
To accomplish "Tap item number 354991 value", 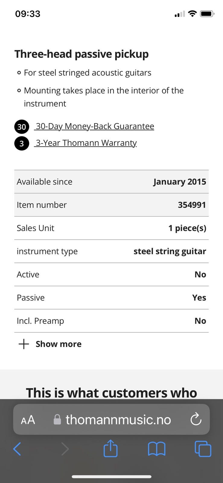I will (x=192, y=205).
